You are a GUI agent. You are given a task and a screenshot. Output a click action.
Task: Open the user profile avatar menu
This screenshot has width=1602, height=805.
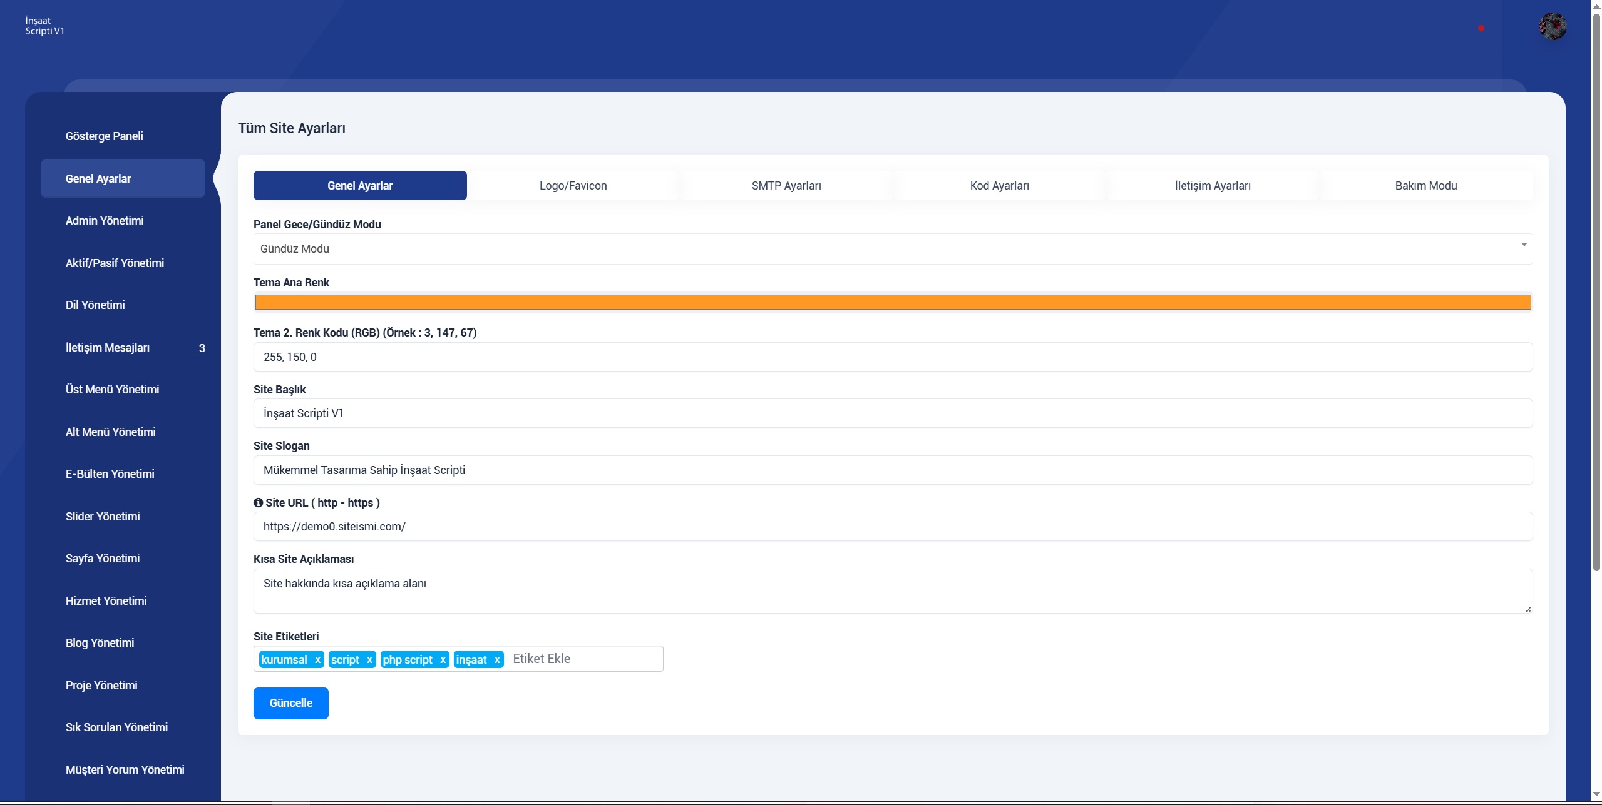click(1553, 27)
